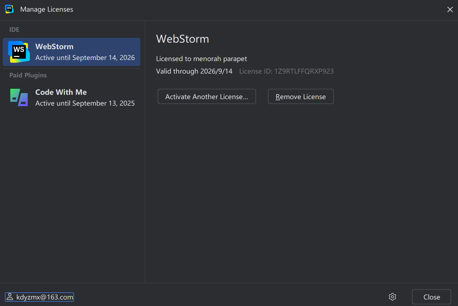Open the gear settings icon
The width and height of the screenshot is (458, 306).
pos(392,297)
